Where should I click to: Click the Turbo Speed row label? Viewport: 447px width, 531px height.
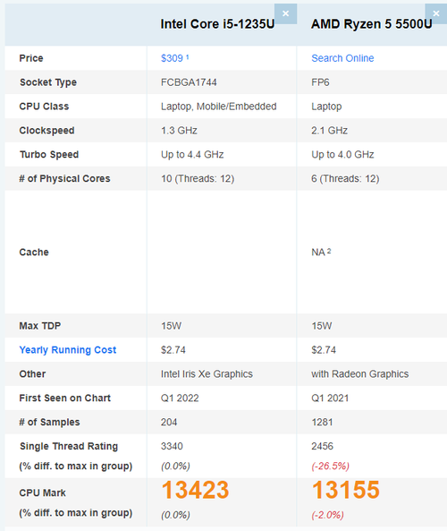pyautogui.click(x=49, y=154)
